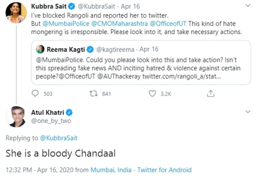This screenshot has width=256, height=180.
Task: Click the Twitter for Android link
Action: coord(164,170)
